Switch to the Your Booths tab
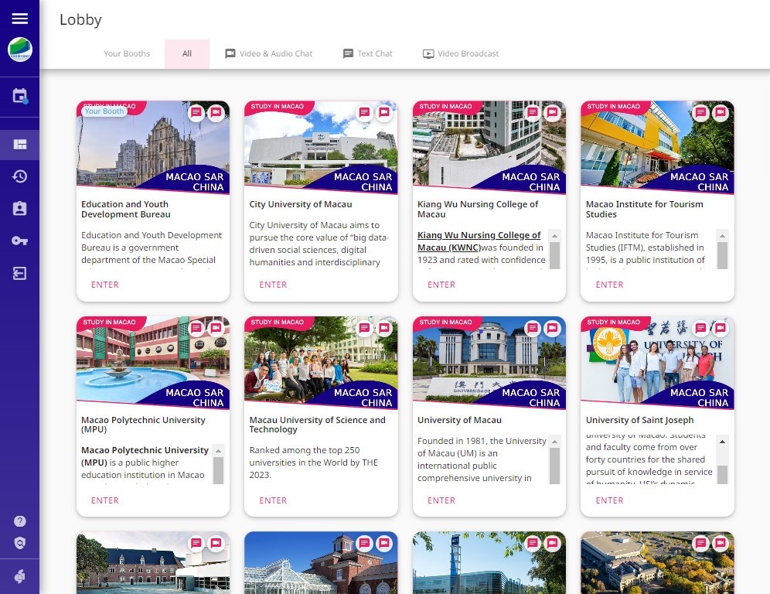770x594 pixels. [127, 54]
